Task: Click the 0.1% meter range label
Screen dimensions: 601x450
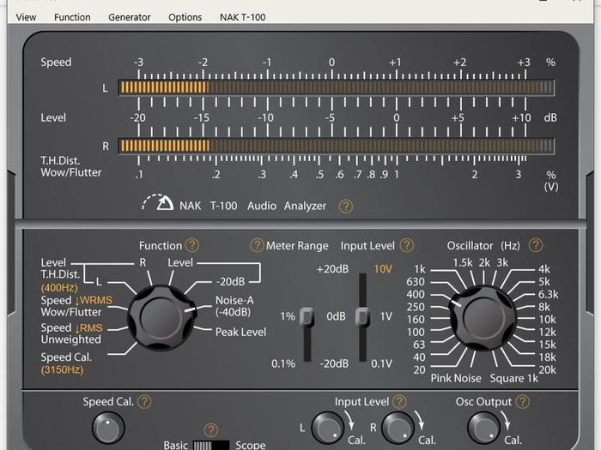Action: [283, 363]
